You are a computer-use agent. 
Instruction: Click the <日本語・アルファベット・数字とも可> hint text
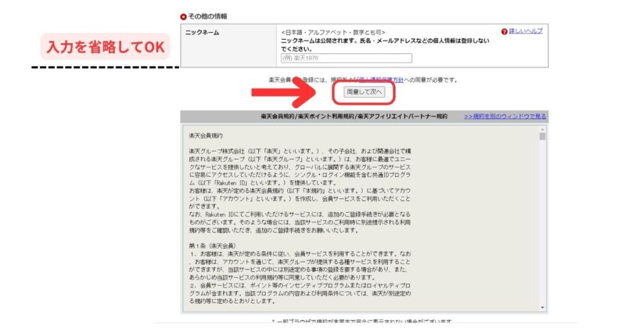[x=333, y=32]
